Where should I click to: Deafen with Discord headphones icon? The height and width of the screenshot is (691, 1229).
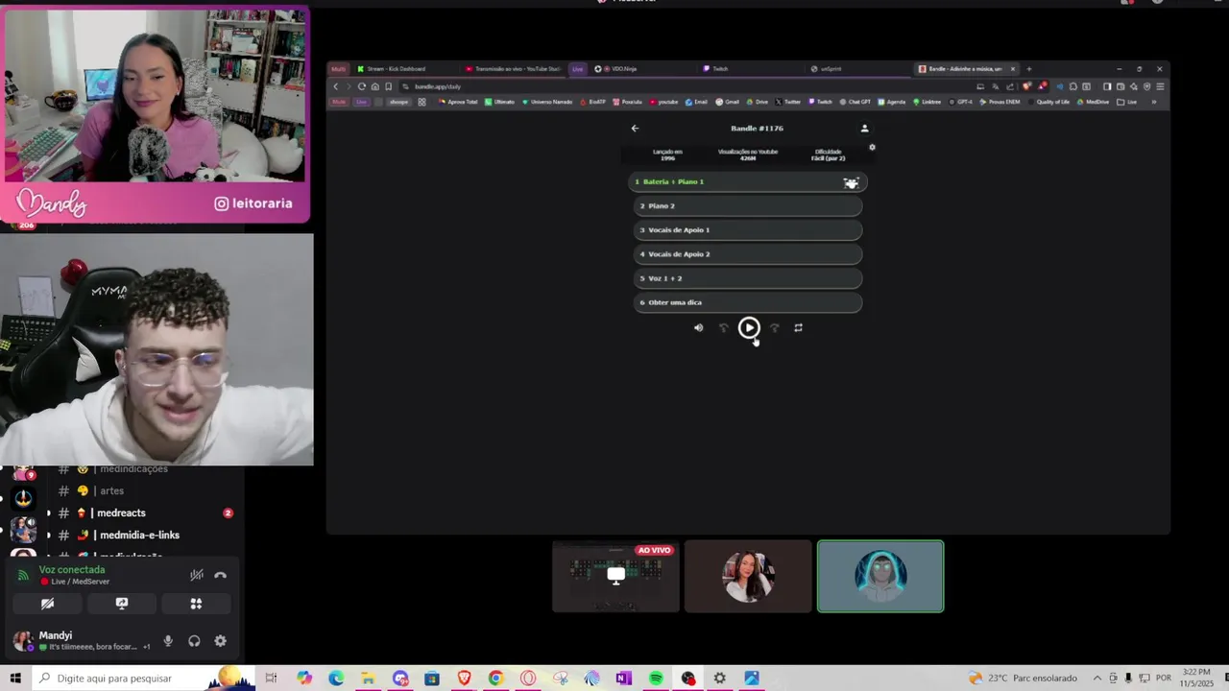pyautogui.click(x=194, y=641)
